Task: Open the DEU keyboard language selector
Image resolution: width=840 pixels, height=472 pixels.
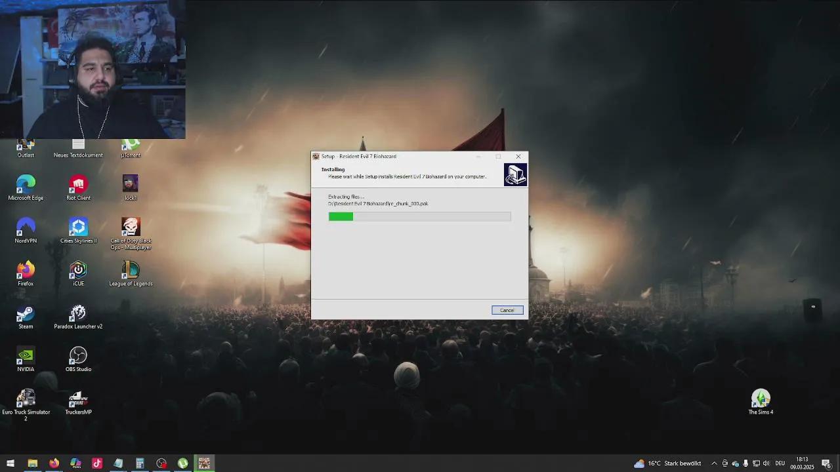Action: 780,463
